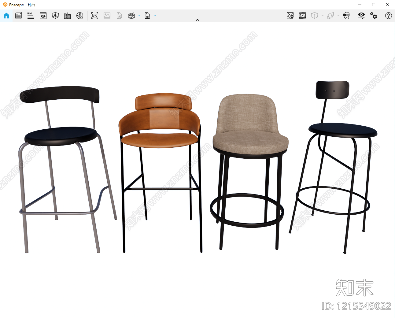
Task: Open the Enscape material editor eye-window icon
Action: pos(43,16)
